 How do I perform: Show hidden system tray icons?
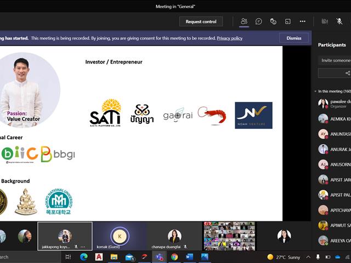(308, 257)
